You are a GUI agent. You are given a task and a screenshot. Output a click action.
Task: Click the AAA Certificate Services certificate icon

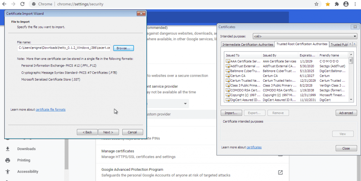pos(228,61)
